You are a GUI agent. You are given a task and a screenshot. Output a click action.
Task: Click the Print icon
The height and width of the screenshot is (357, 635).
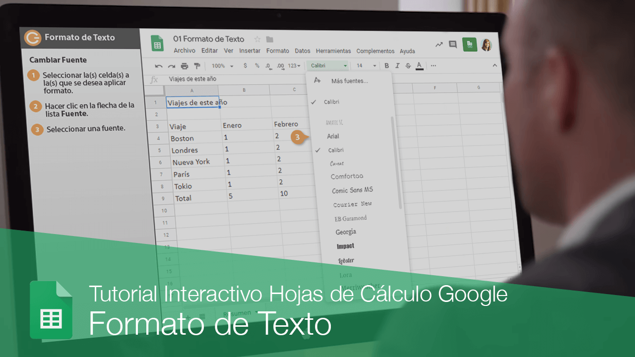[185, 66]
